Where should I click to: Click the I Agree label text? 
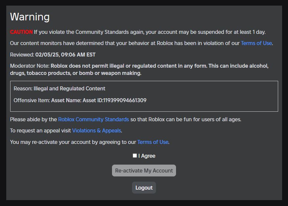tap(147, 156)
